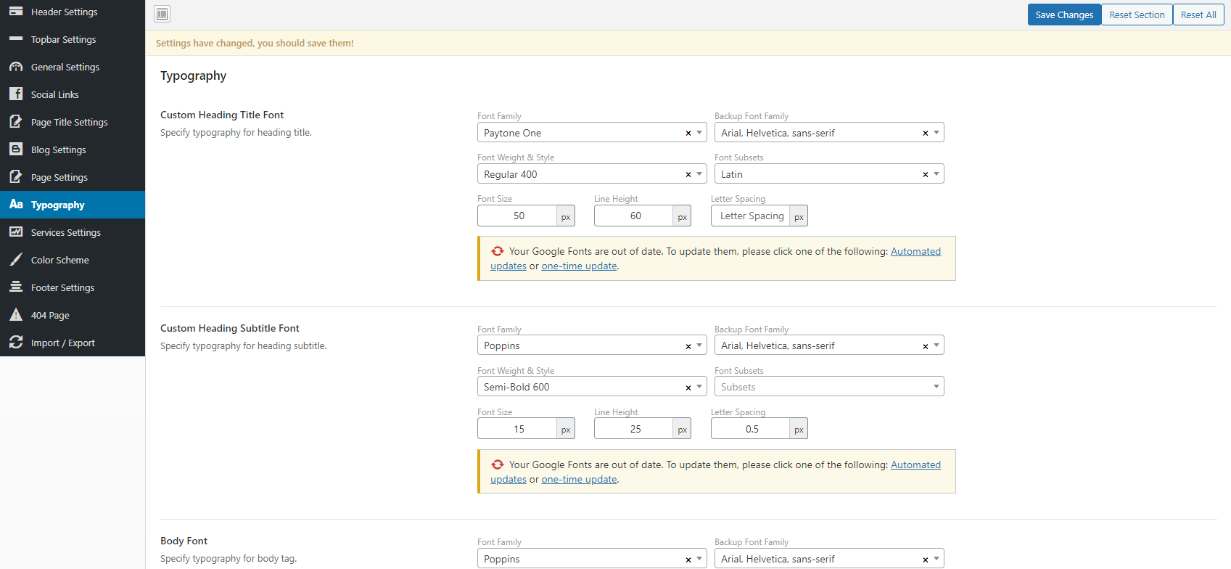Clear the subtitle backup font family
Screen dimensions: 1231x569
click(x=926, y=347)
